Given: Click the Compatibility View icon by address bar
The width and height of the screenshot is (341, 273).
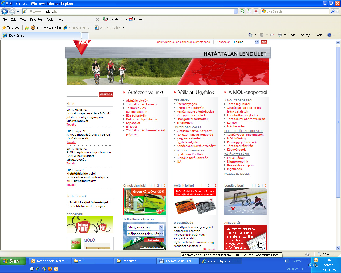Looking at the screenshot, I should click(x=242, y=11).
